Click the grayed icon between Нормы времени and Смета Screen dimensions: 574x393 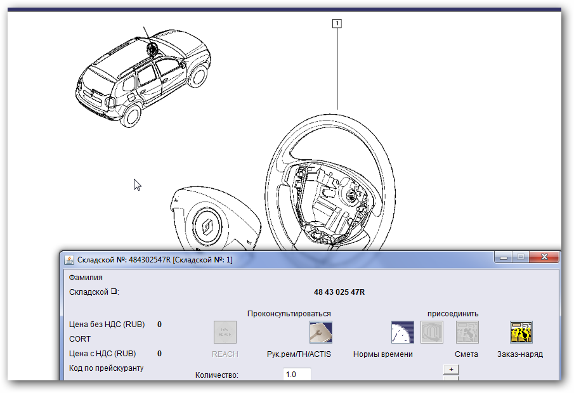point(432,332)
